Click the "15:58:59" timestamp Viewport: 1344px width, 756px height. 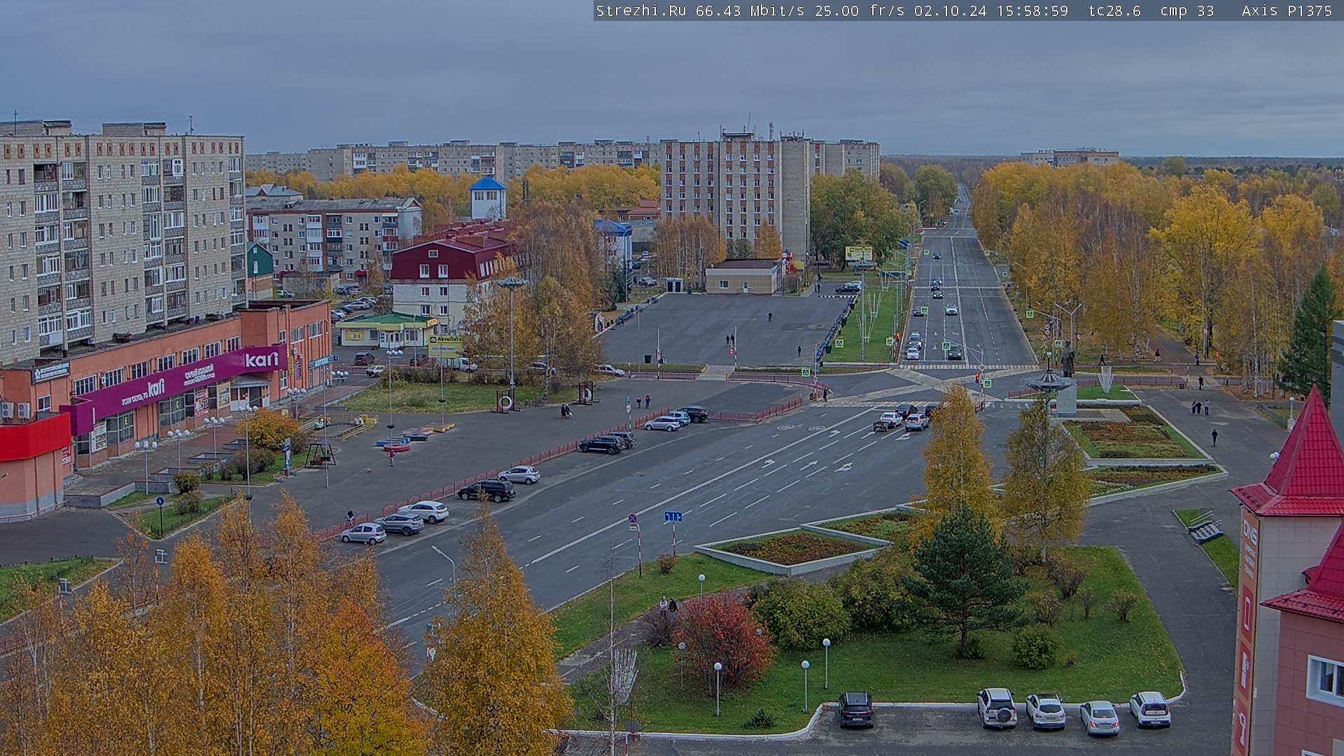(x=1032, y=10)
